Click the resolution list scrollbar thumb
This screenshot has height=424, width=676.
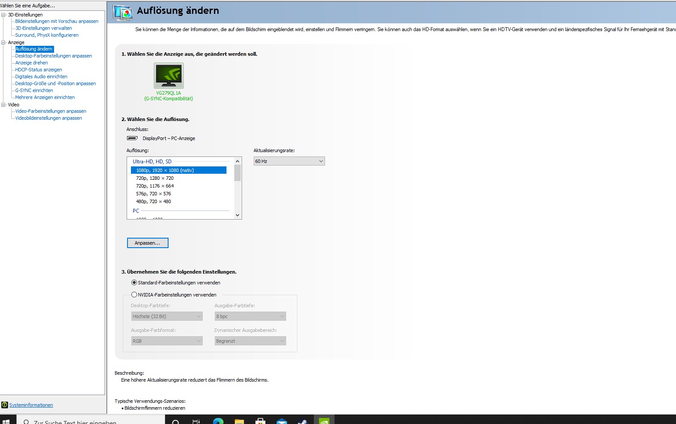point(237,173)
